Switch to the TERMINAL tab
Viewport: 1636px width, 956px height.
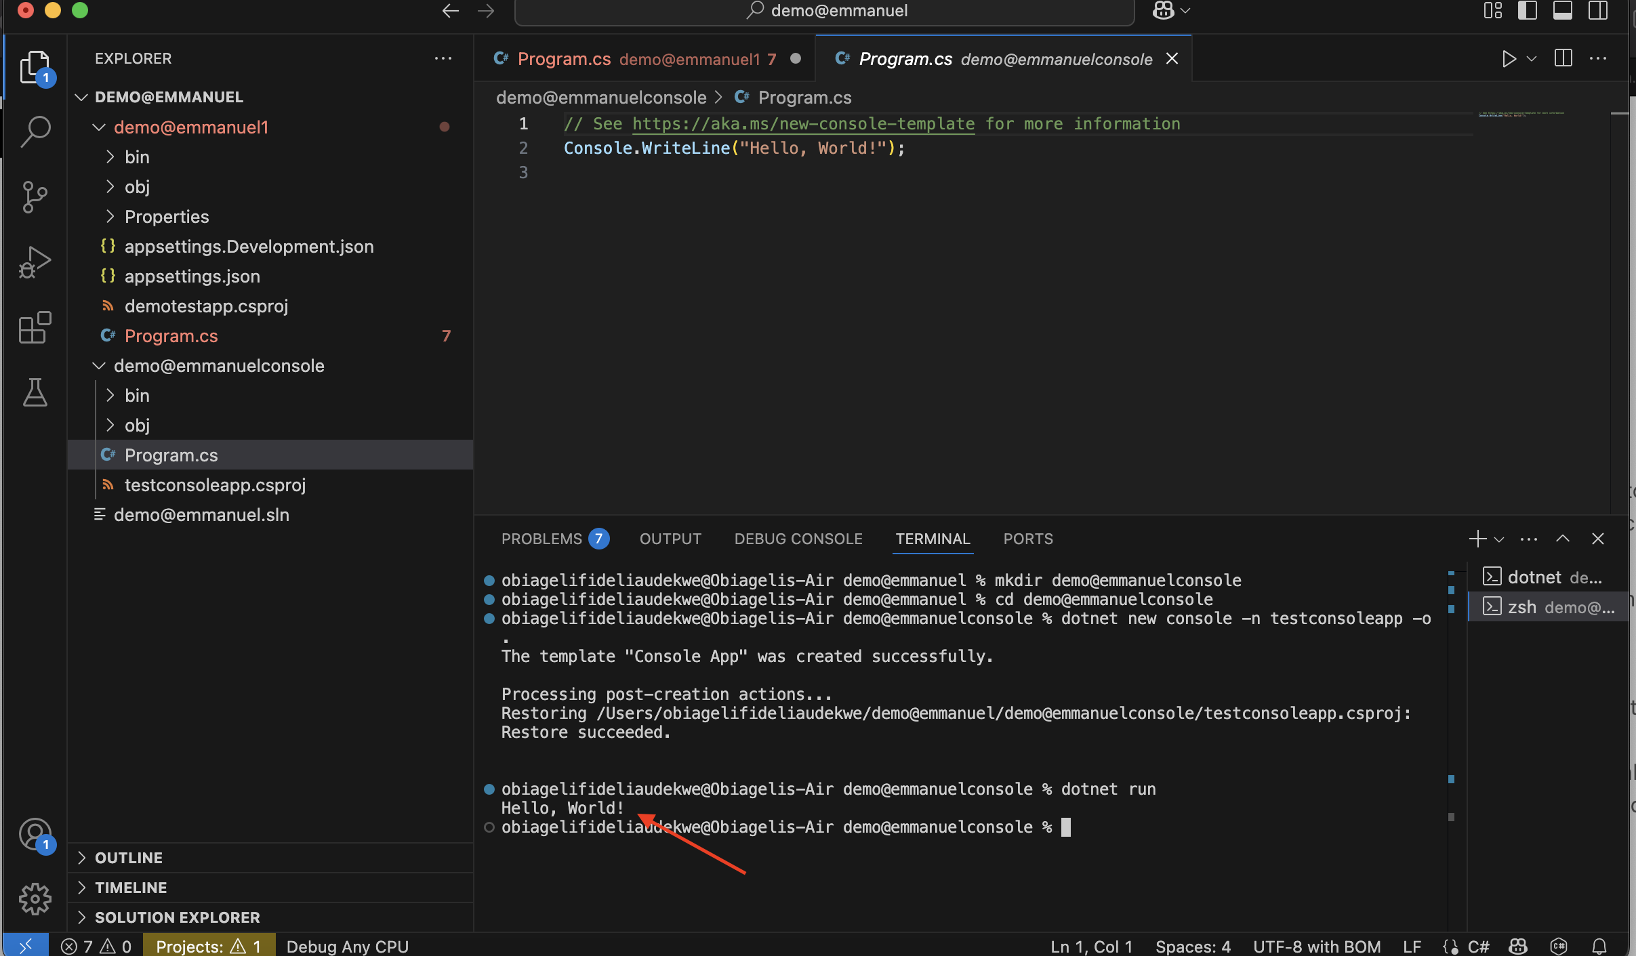pyautogui.click(x=933, y=539)
